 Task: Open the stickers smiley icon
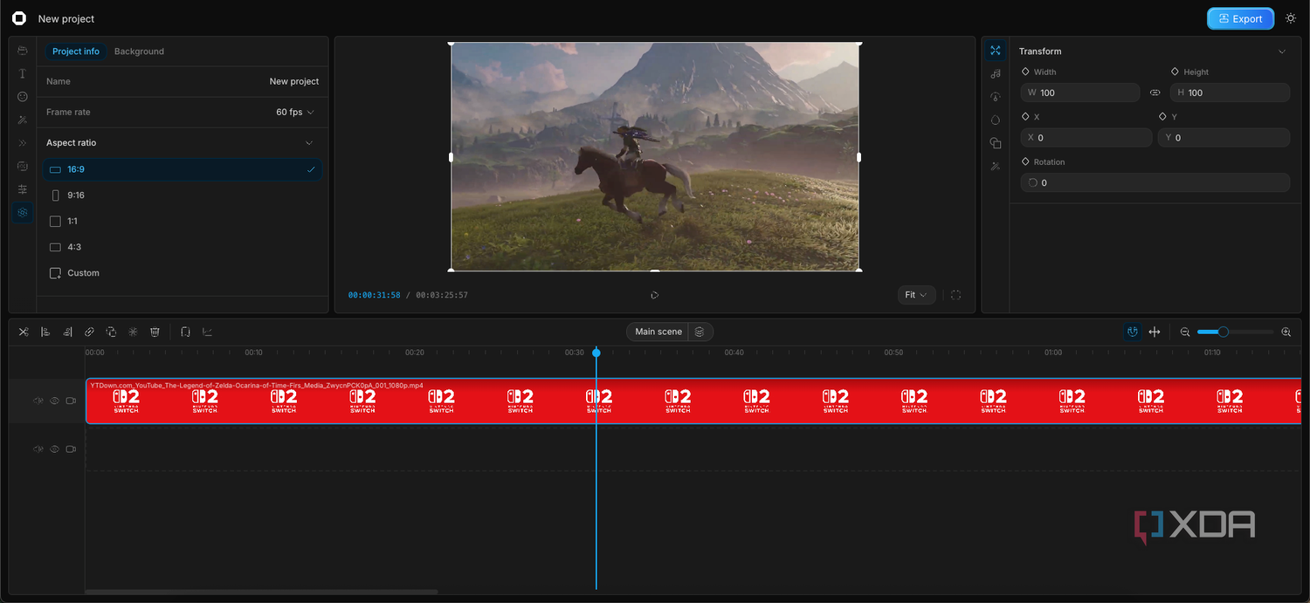pos(23,97)
